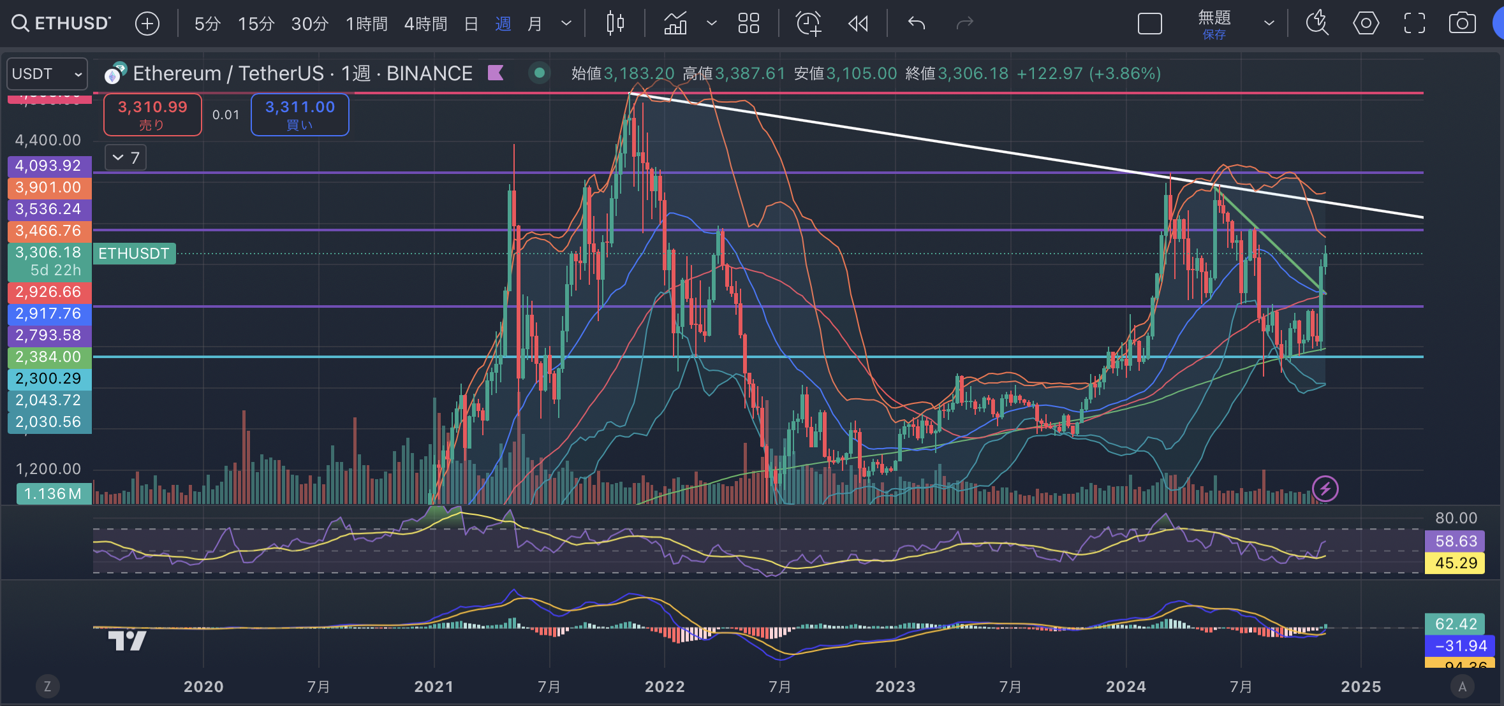Select the 15分 timeframe
This screenshot has height=706, width=1504.
point(256,24)
